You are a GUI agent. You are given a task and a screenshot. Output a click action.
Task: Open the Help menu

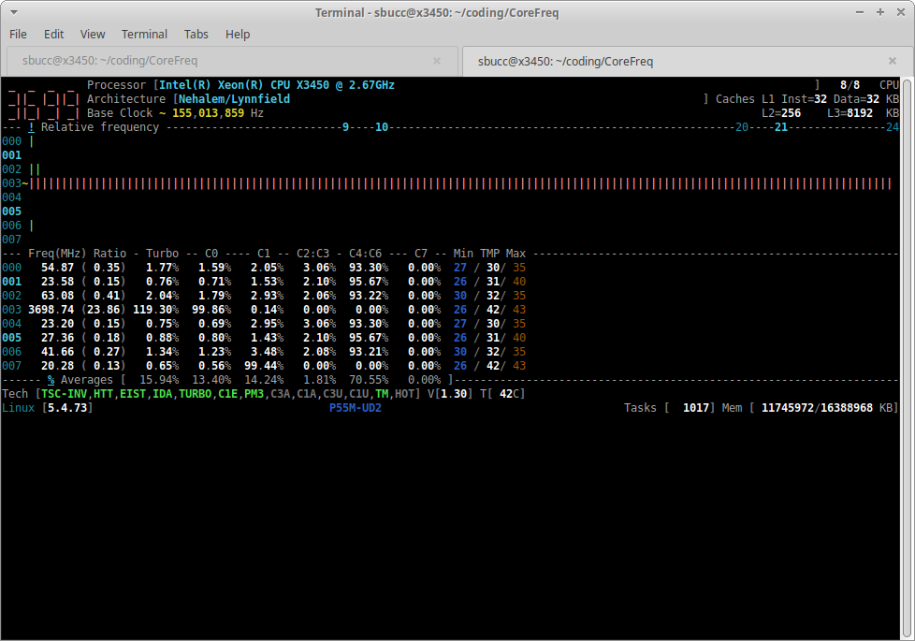point(238,35)
